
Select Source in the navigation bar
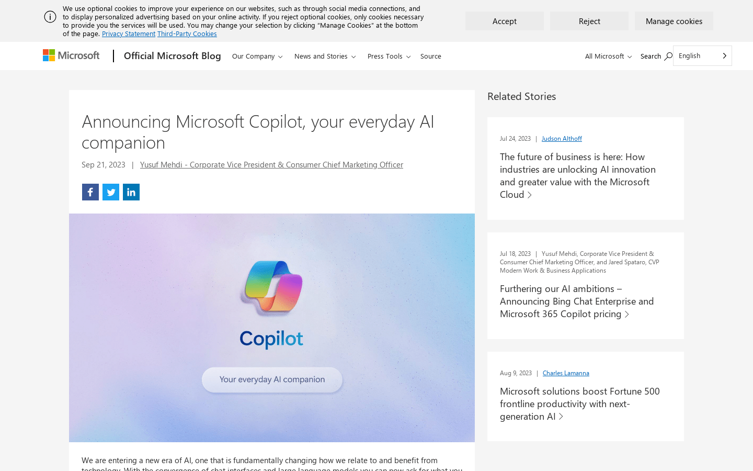(430, 56)
